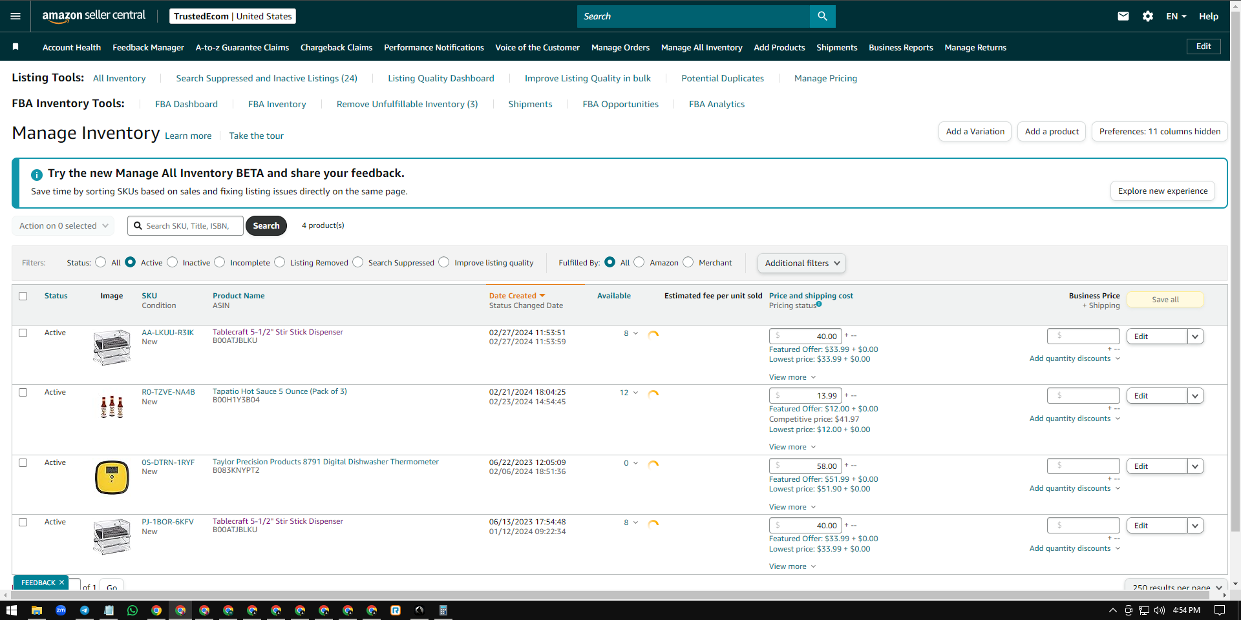Open Telegram from the taskbar

coord(85,610)
